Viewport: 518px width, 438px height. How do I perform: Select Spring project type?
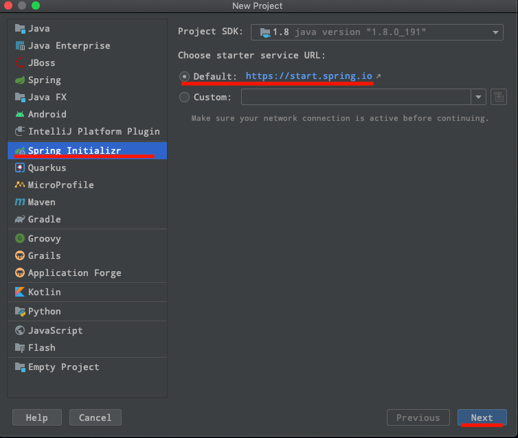pyautogui.click(x=87, y=80)
